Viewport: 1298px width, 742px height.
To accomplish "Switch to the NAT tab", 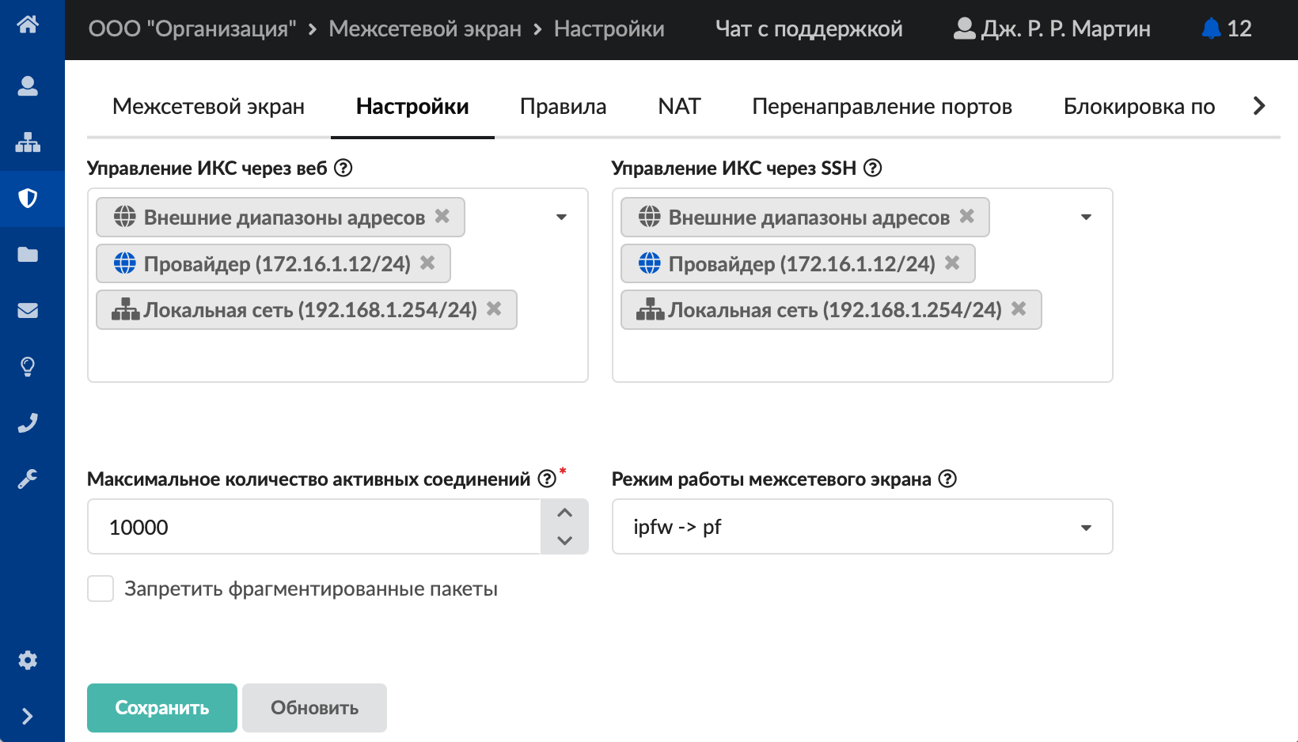I will click(x=679, y=107).
